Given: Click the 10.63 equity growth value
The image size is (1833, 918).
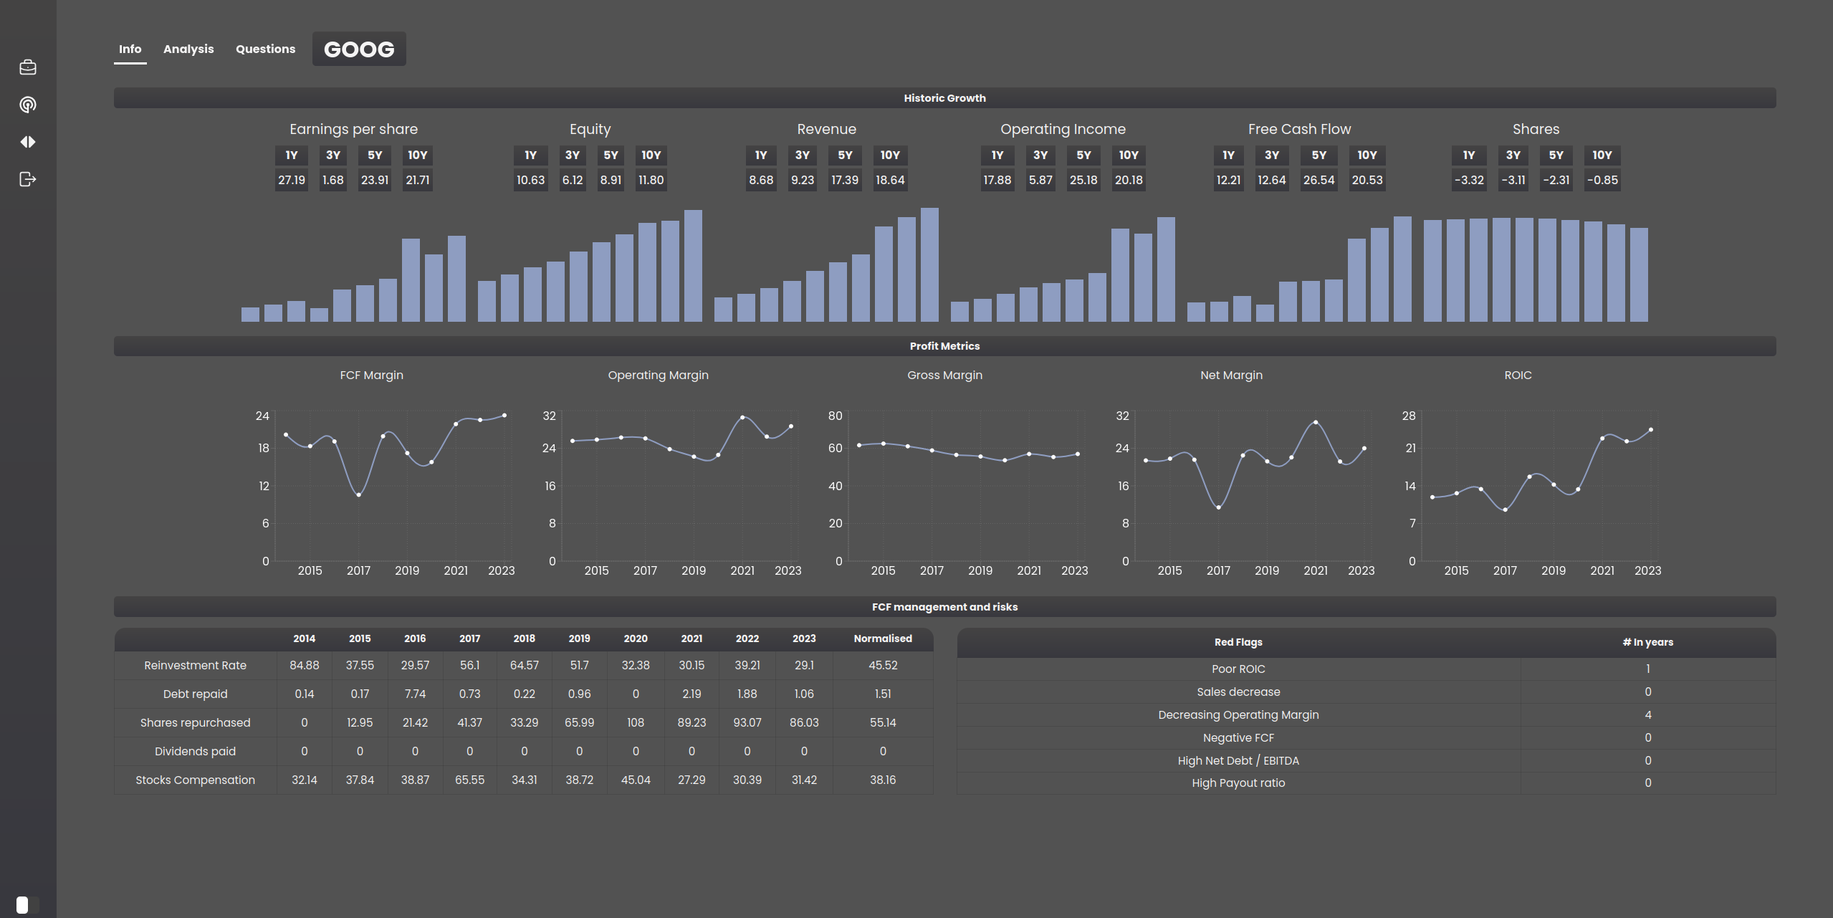Looking at the screenshot, I should pos(530,180).
